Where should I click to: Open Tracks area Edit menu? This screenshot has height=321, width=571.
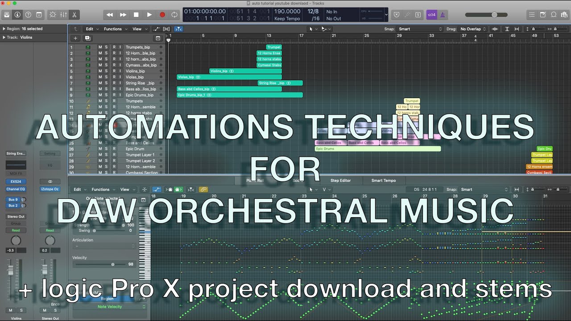(91, 29)
